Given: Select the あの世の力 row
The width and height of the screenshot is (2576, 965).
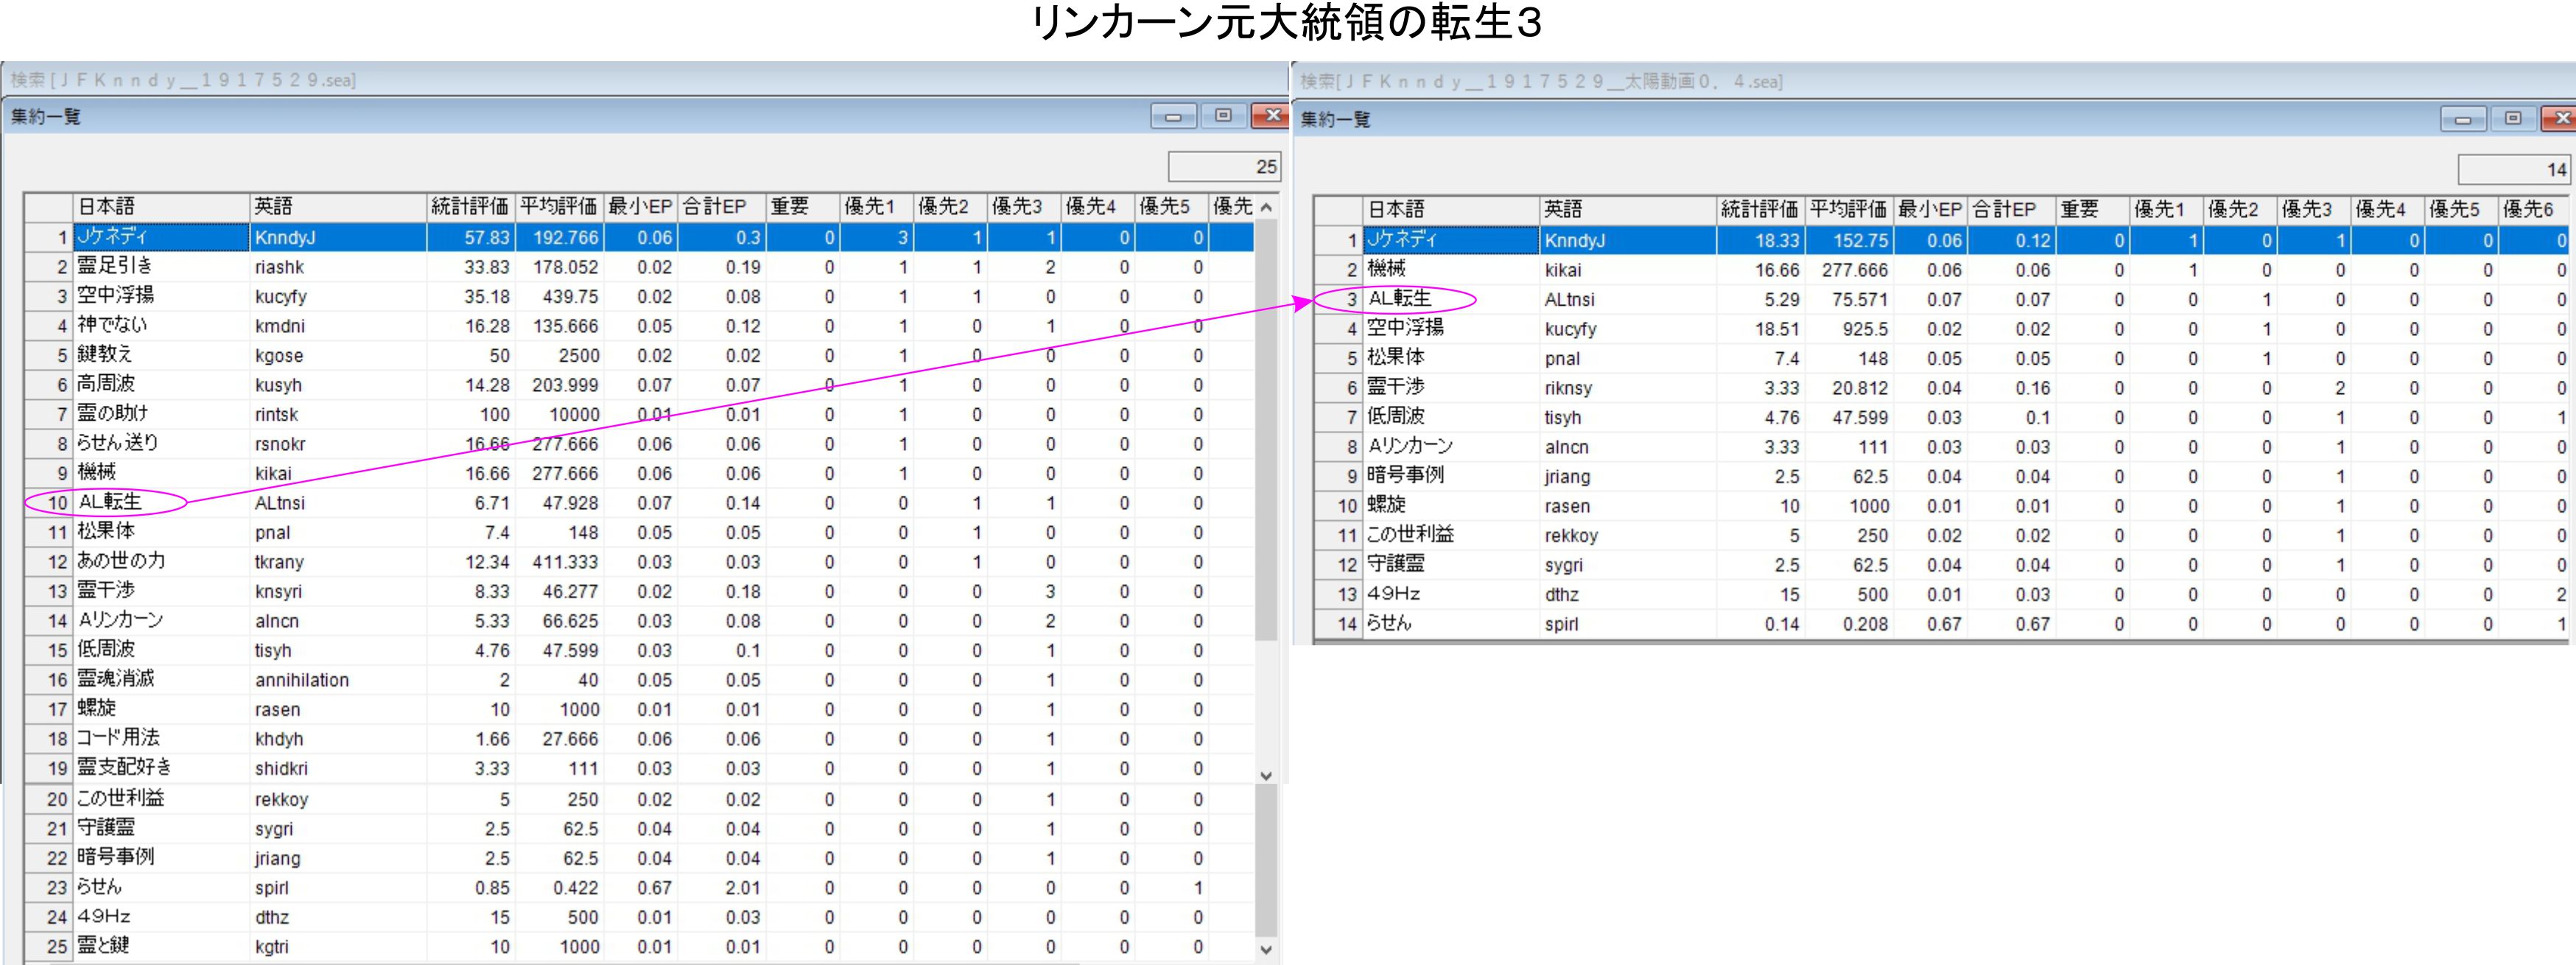Looking at the screenshot, I should point(639,562).
